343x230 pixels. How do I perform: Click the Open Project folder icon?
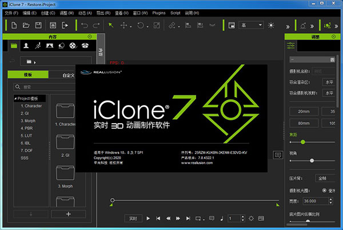pyautogui.click(x=26, y=25)
